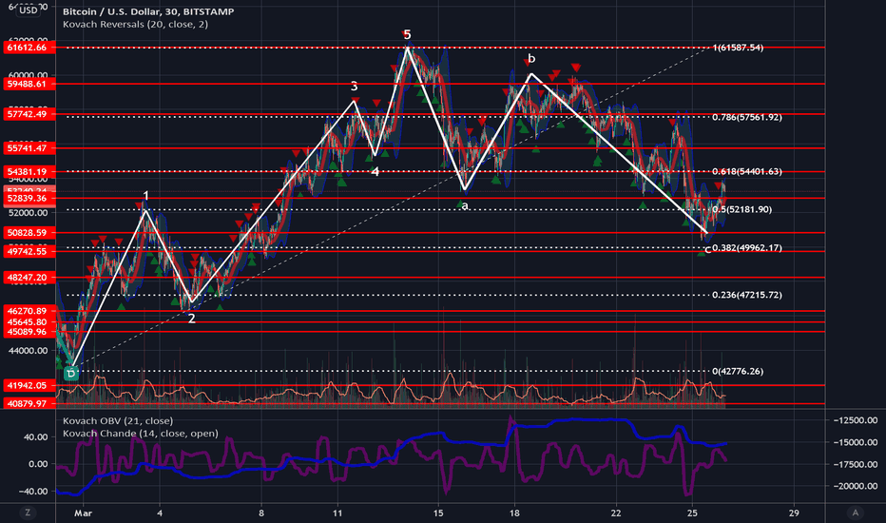The height and width of the screenshot is (523, 886).
Task: Click the Z timezone button on the time axis
Action: tap(28, 513)
